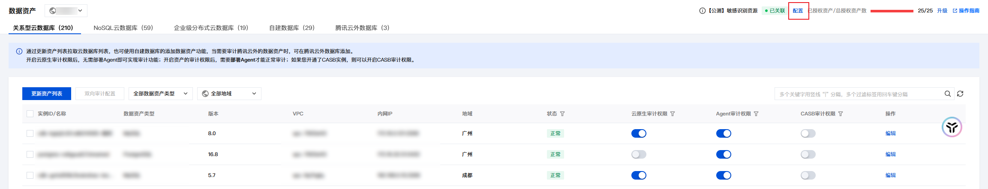Check the select-all header checkbox
The width and height of the screenshot is (988, 189).
[x=30, y=114]
